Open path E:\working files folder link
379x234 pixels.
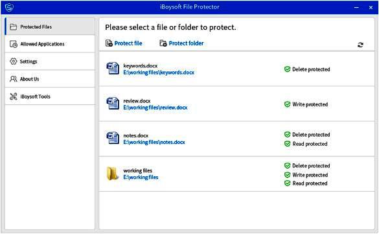(141, 177)
